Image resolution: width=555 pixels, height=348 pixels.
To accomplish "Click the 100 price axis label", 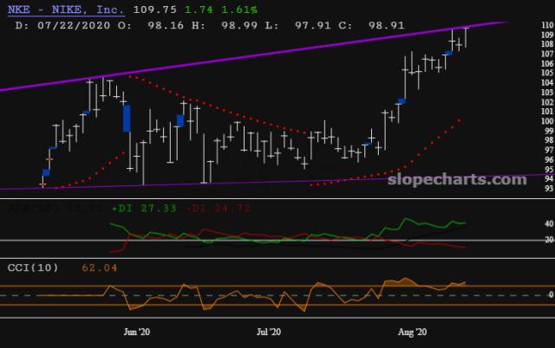I will click(x=546, y=121).
